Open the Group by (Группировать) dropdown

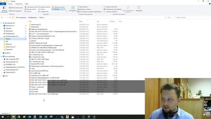point(83,7)
